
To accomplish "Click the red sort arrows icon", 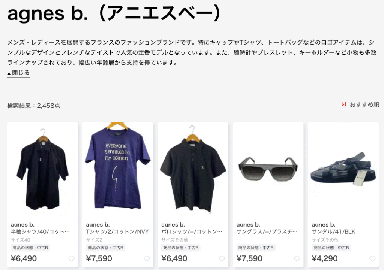I will click(344, 104).
